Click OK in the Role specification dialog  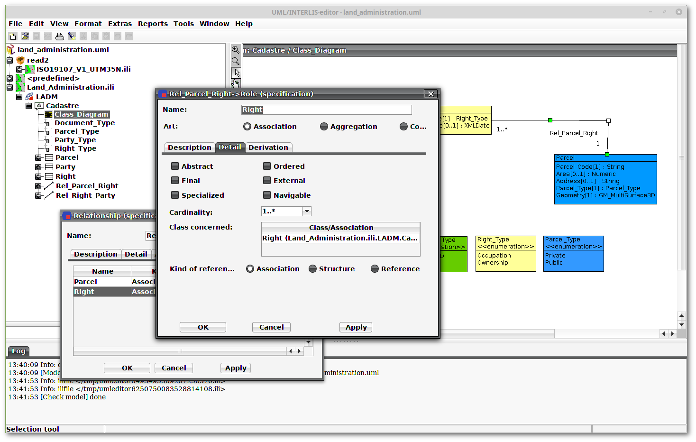coord(203,327)
